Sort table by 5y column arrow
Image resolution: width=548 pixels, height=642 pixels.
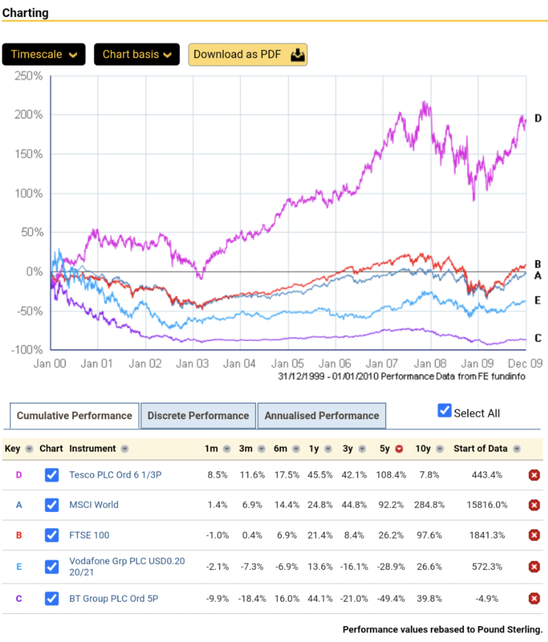[399, 449]
